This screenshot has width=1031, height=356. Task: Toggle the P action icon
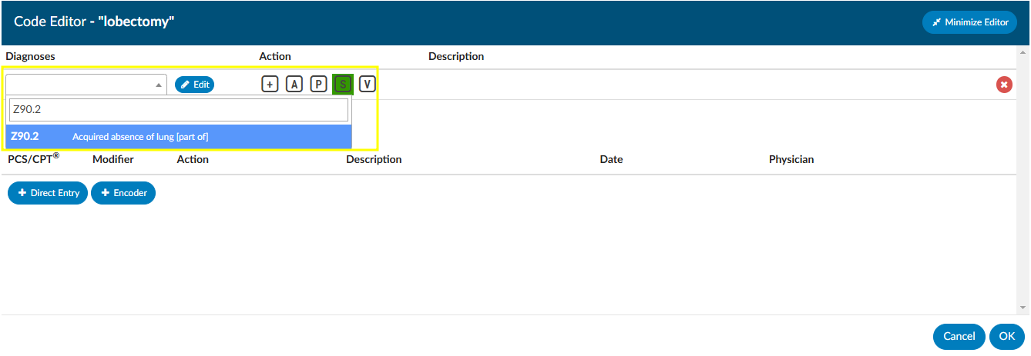tap(319, 85)
